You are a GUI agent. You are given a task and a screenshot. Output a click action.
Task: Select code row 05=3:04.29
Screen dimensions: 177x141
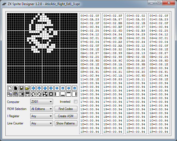[136, 35]
